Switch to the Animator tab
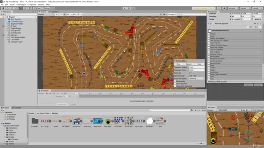 point(54,12)
